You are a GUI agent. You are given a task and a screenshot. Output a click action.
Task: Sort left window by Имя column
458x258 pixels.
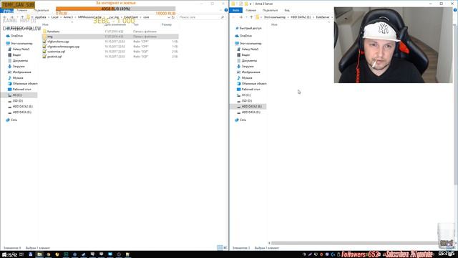coord(45,24)
